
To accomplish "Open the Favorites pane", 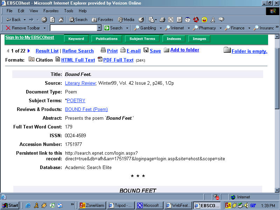I will click(x=103, y=20).
